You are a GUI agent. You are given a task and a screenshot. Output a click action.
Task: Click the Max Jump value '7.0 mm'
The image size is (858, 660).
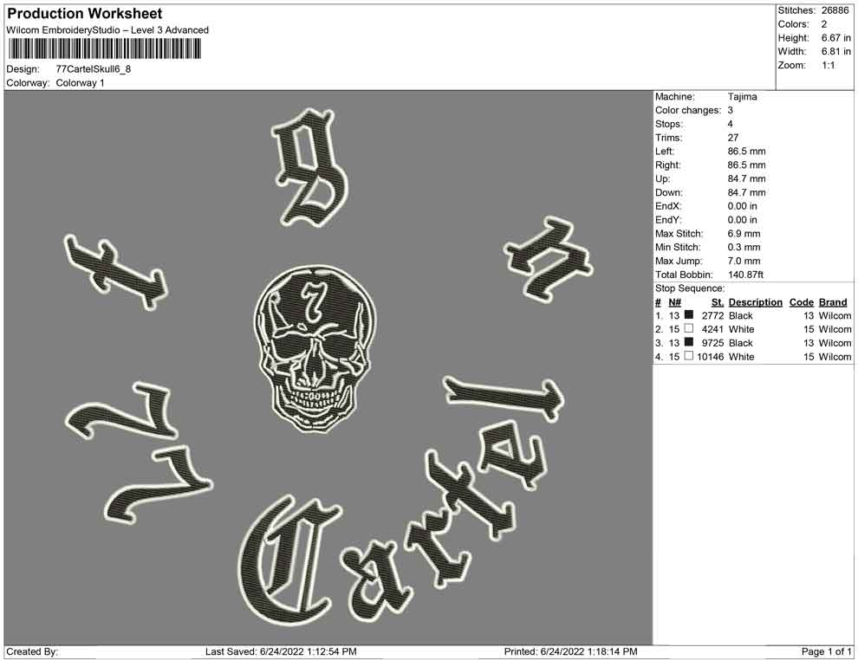click(x=744, y=261)
